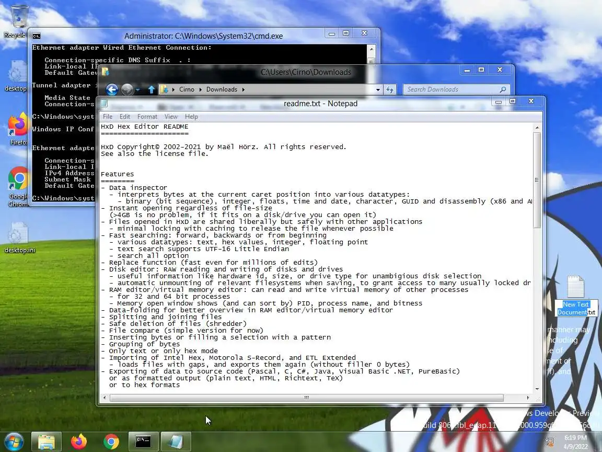Launch Firefox from the taskbar

point(79,441)
